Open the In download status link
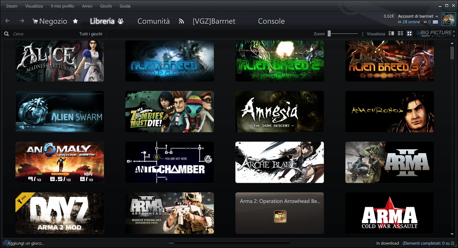 click(x=388, y=243)
